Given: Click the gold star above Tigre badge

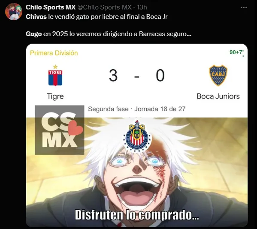Looking at the screenshot, I should pos(55,67).
